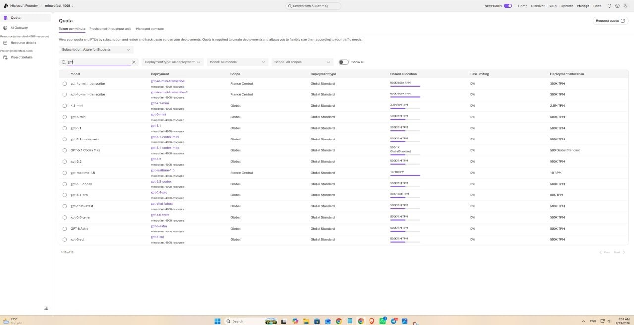634x325 pixels.
Task: Select the radio button for GPT-5.1 Codex Max row
Action: point(65,150)
